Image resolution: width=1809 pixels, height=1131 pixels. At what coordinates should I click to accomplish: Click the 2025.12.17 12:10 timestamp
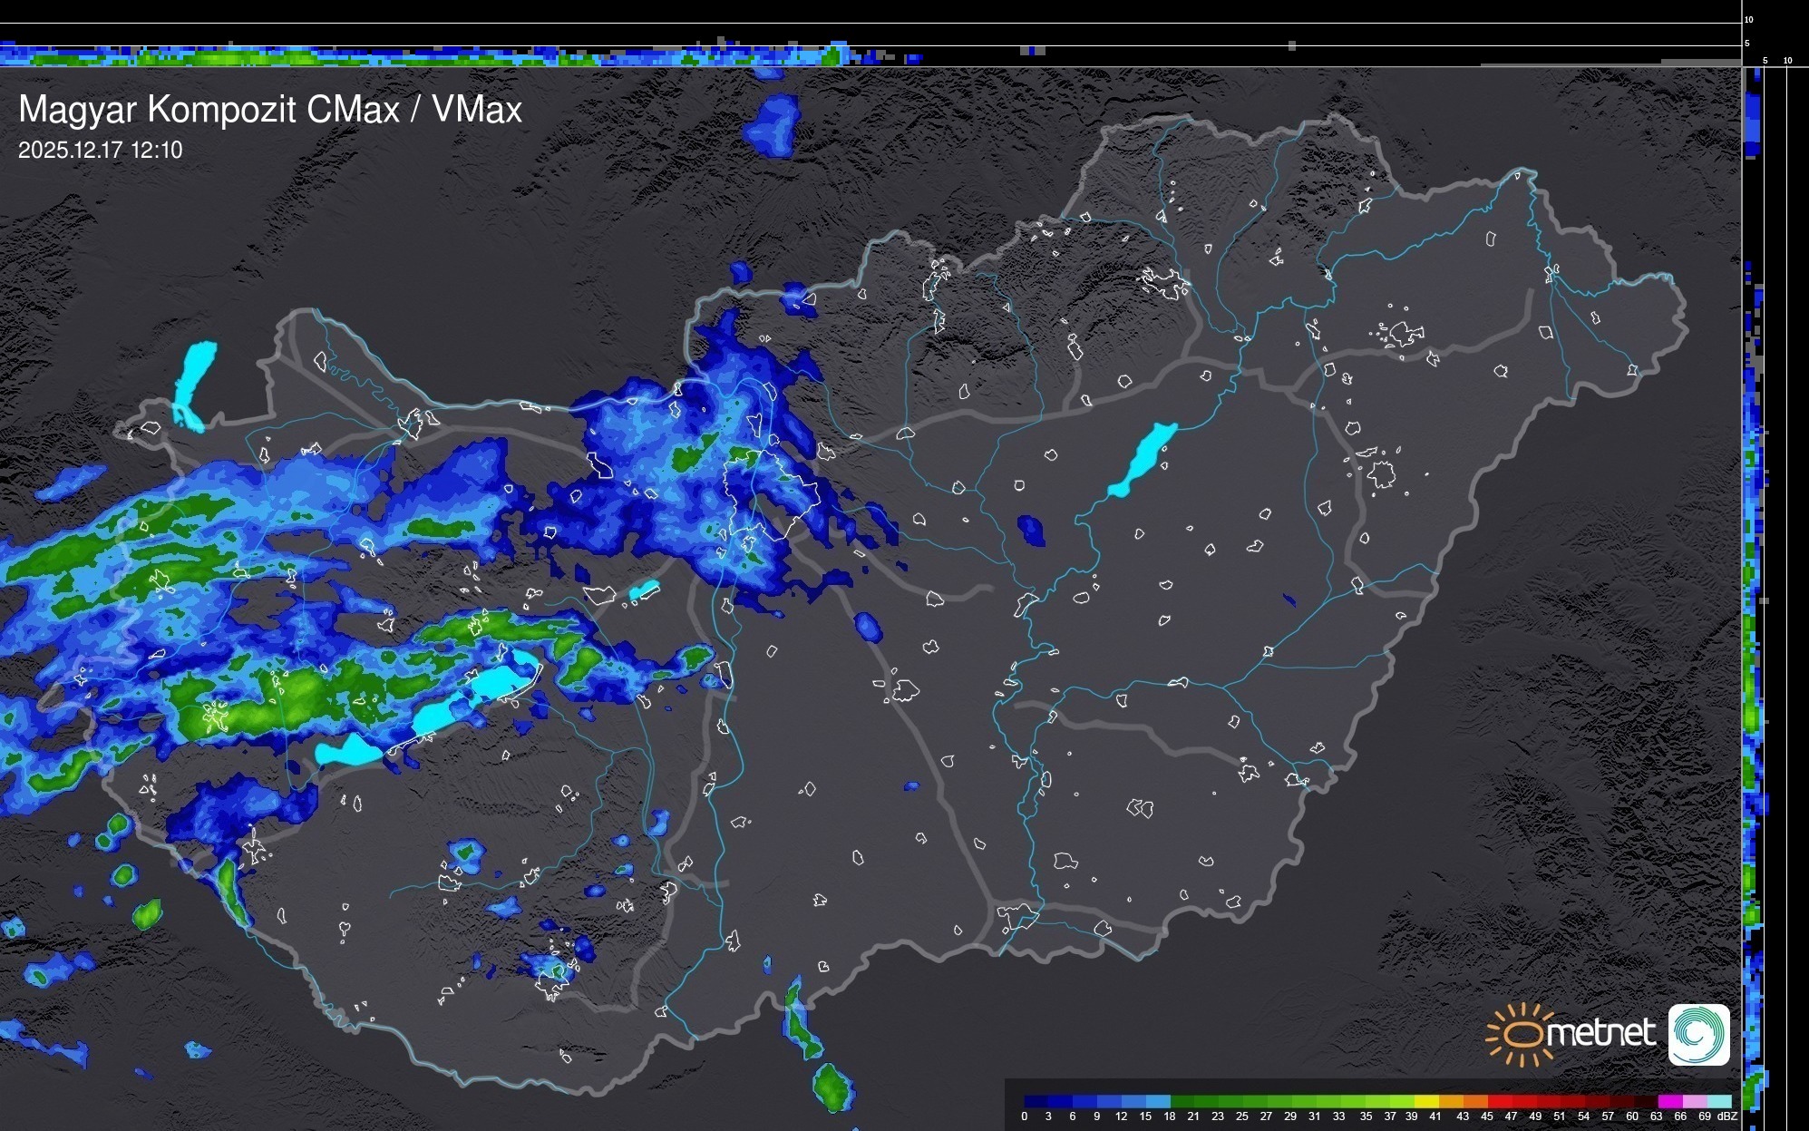(x=101, y=151)
